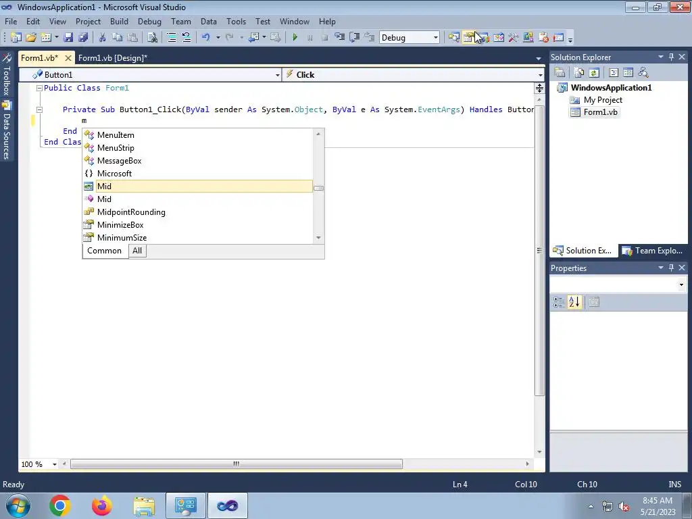Open the Solution Explorer window toolbar icon

[453, 38]
